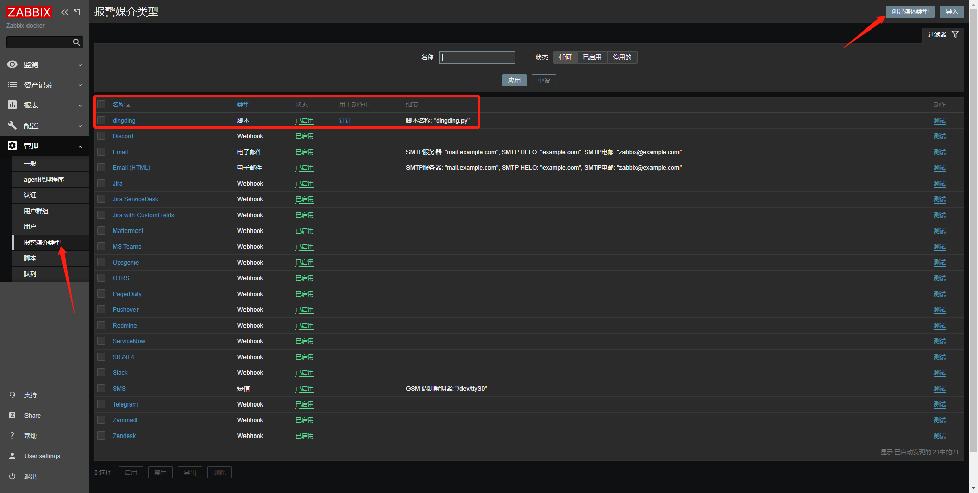This screenshot has height=493, width=978.
Task: Click the 资产记录 list icon
Action: click(x=12, y=85)
